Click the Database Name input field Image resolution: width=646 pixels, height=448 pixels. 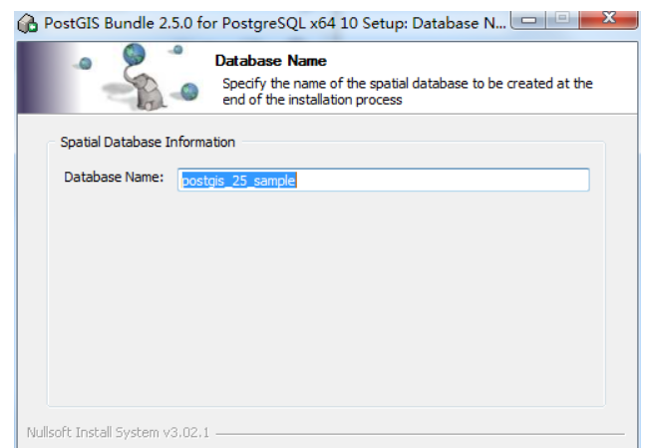coord(383,180)
